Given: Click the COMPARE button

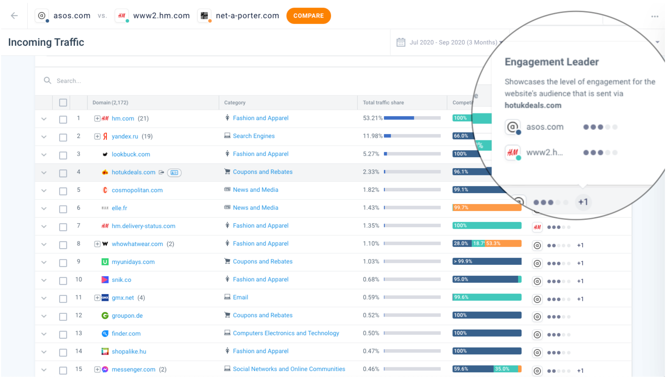Looking at the screenshot, I should pyautogui.click(x=309, y=16).
